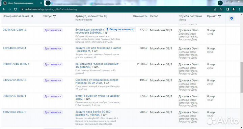The width and height of the screenshot is (243, 129).
Task: Toggle browser side panel icon
Action: [x=228, y=9]
